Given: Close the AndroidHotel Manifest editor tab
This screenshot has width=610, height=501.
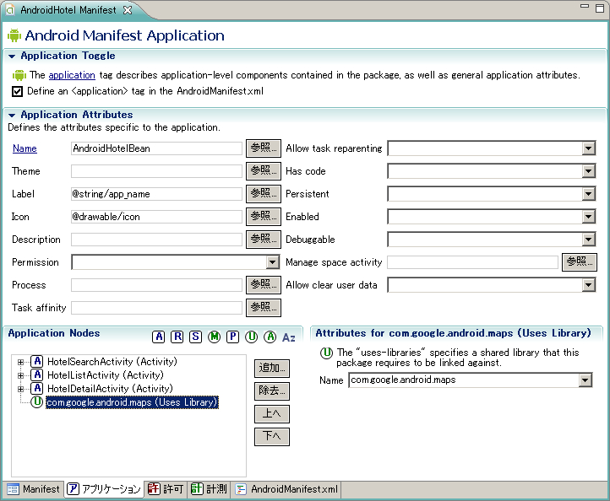Looking at the screenshot, I should 127,10.
